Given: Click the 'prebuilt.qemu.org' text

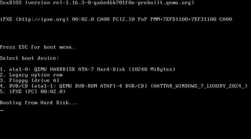Looking at the screenshot, I should tap(164, 3).
